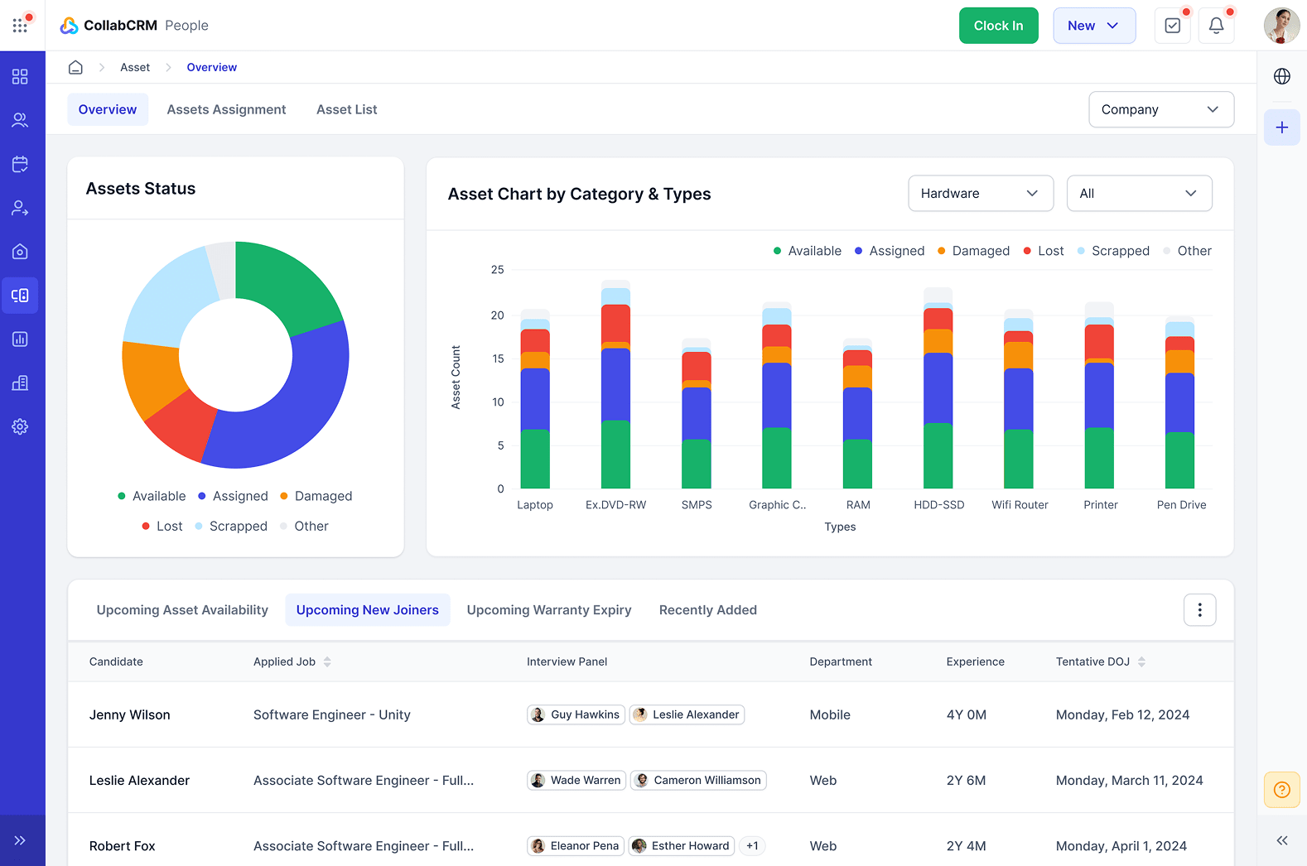1307x866 pixels.
Task: Click the home breadcrumb icon
Action: pyautogui.click(x=75, y=67)
